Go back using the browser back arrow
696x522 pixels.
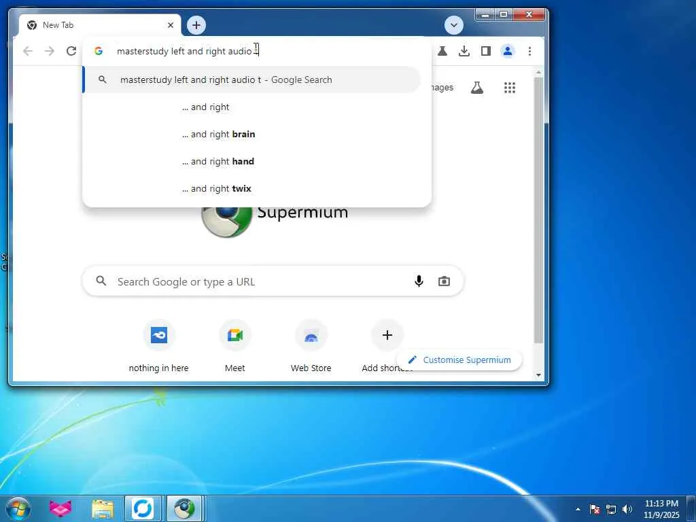pos(28,51)
